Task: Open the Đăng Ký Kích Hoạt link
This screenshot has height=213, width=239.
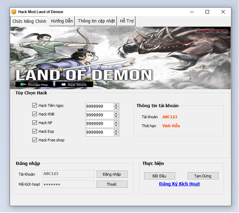Action: [179, 184]
